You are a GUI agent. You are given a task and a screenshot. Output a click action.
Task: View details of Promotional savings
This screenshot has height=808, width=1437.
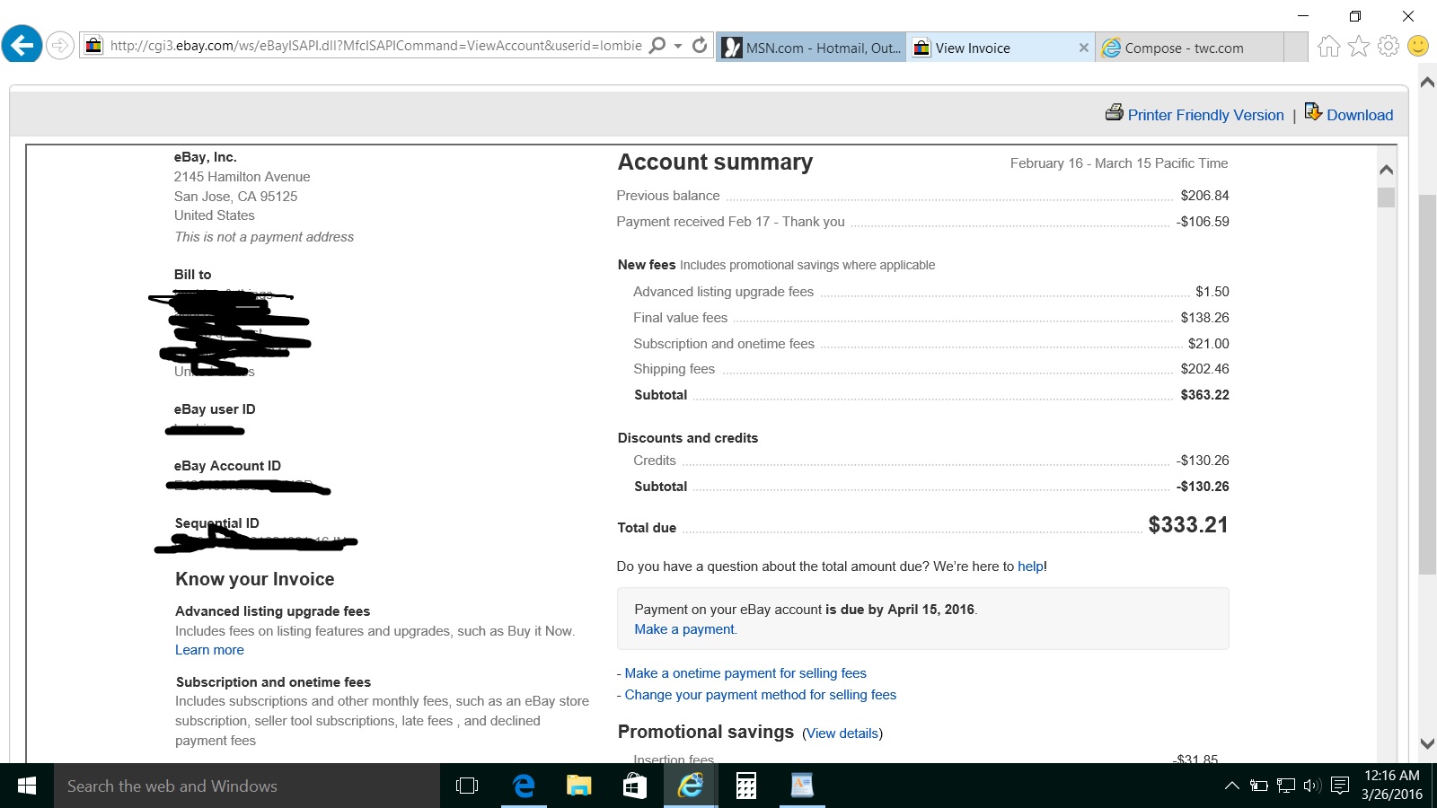[842, 733]
